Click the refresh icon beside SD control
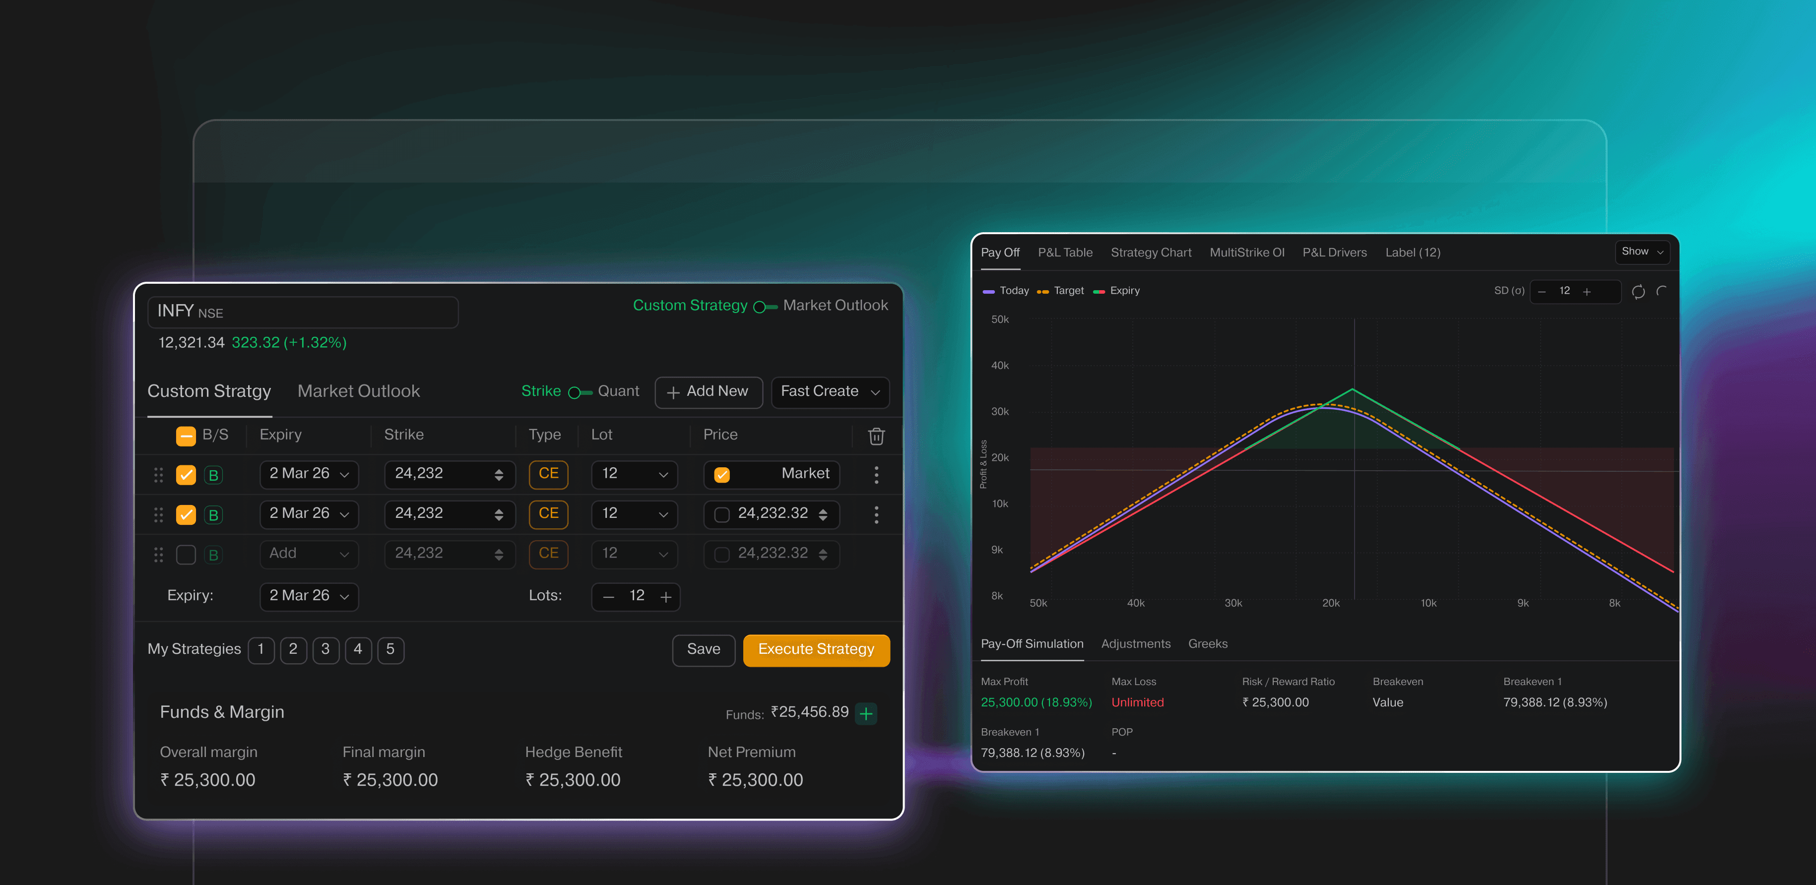Screen dimensions: 1816x885 tap(1638, 292)
